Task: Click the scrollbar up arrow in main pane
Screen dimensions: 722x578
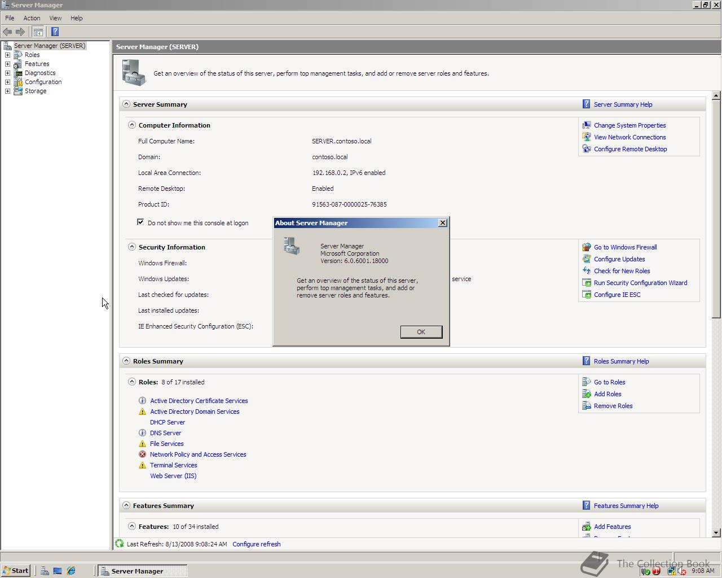Action: click(716, 95)
